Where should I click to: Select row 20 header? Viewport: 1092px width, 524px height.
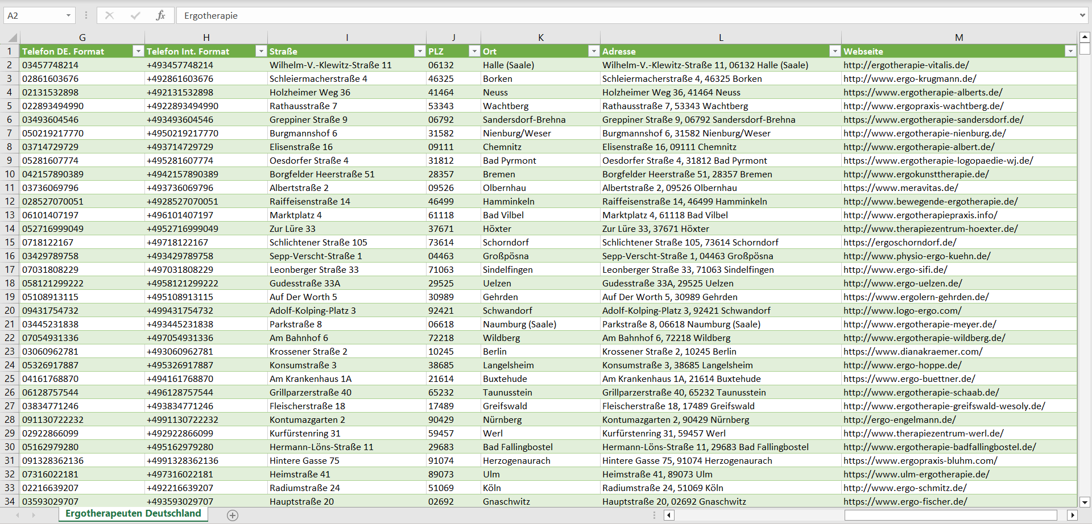click(10, 310)
